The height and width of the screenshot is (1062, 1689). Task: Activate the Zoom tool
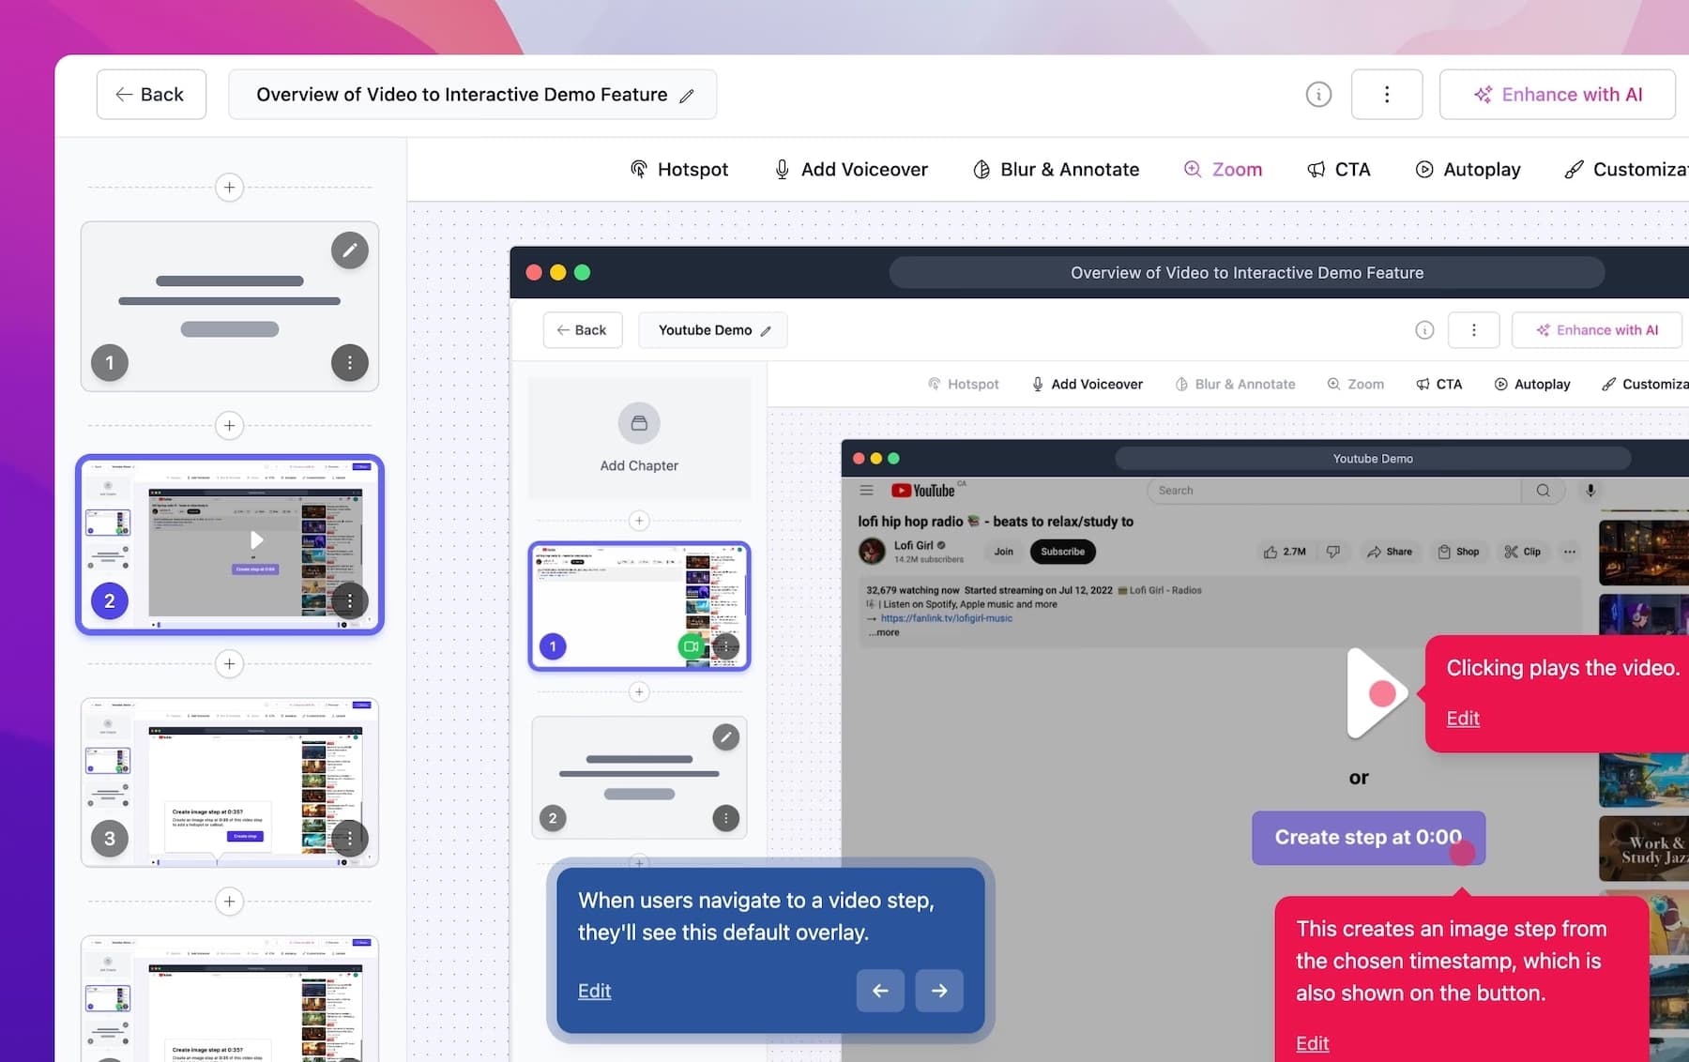(x=1223, y=169)
